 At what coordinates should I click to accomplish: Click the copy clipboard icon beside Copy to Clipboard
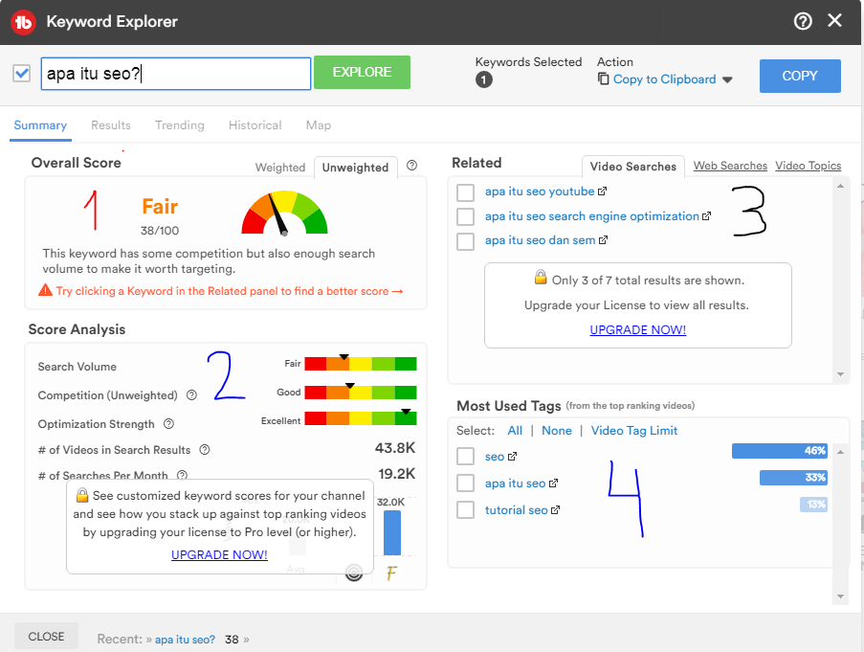pyautogui.click(x=604, y=79)
